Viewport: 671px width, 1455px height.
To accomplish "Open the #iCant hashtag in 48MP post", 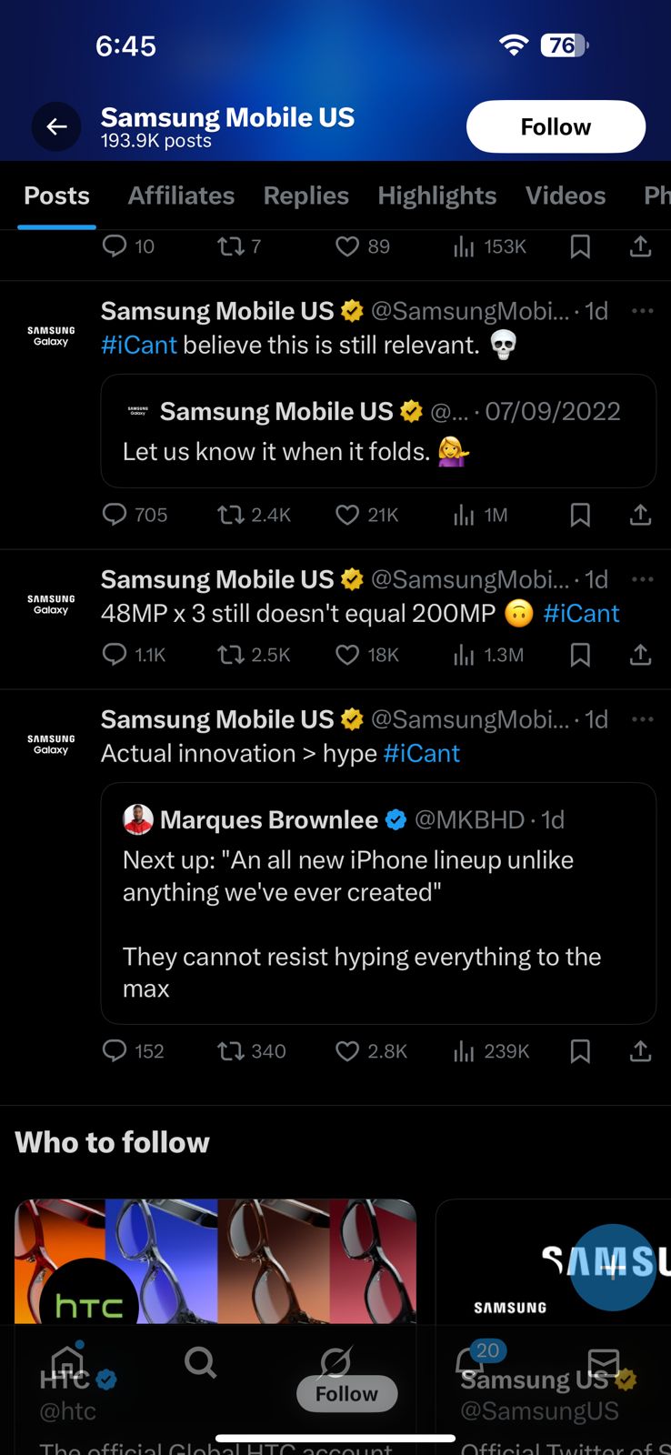I will point(581,614).
